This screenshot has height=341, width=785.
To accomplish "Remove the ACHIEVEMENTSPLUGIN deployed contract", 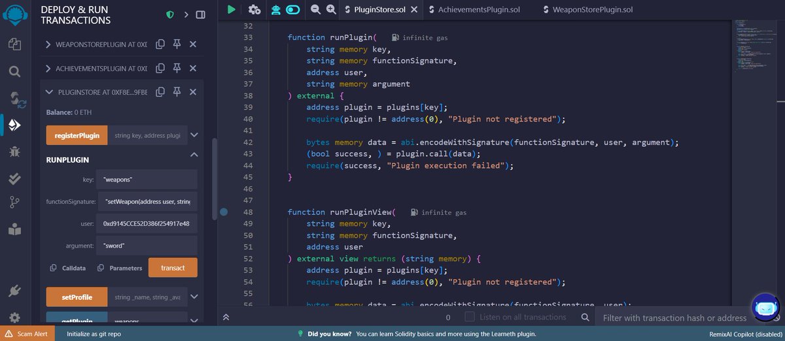I will pyautogui.click(x=193, y=68).
